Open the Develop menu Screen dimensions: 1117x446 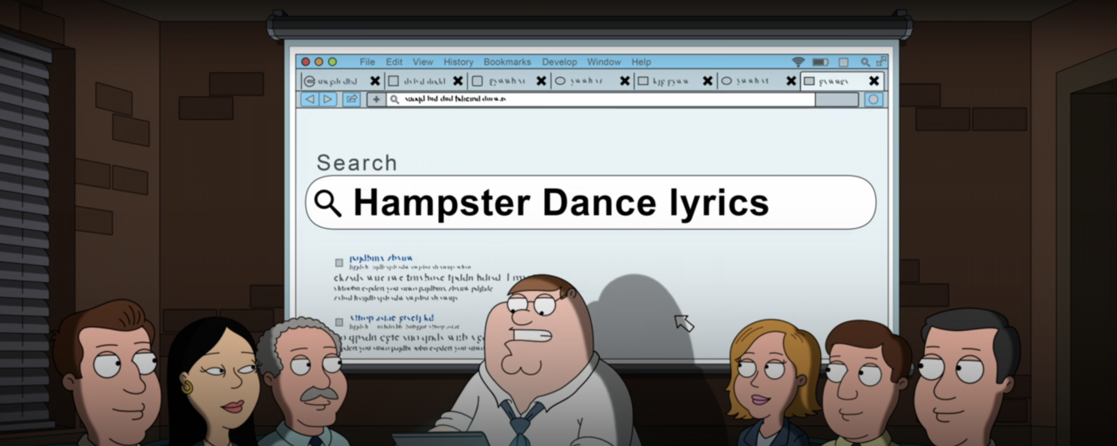[559, 62]
